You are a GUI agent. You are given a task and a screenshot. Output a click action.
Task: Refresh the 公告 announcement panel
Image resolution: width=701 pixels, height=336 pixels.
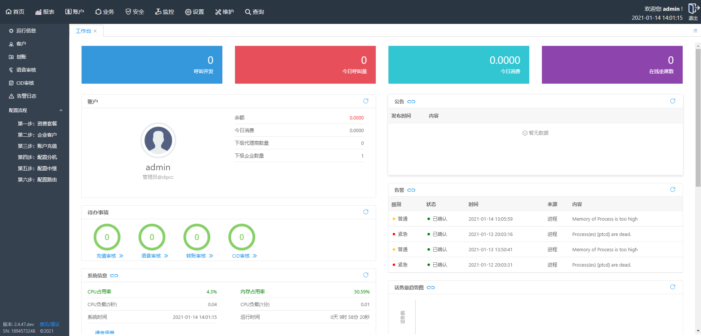673,101
